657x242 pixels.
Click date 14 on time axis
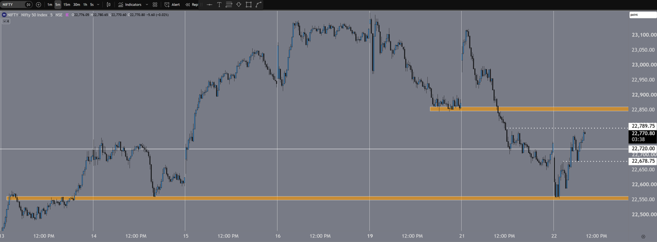pyautogui.click(x=94, y=237)
